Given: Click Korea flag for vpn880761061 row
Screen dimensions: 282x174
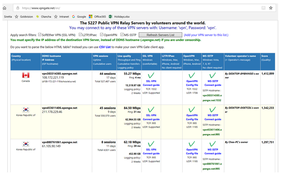Looking at the screenshot, I should 26,144.
